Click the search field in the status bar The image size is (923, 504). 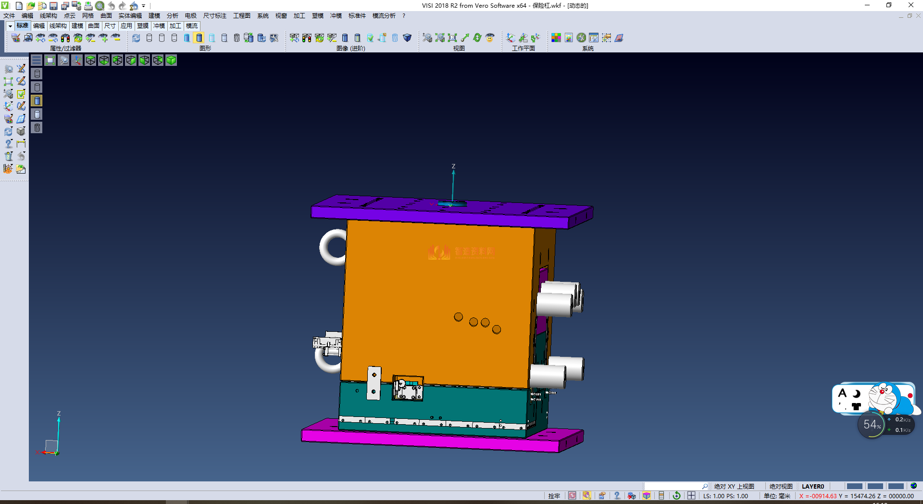click(673, 486)
